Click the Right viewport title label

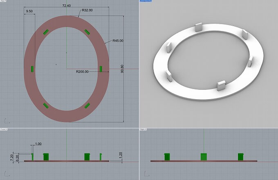(x=143, y=130)
